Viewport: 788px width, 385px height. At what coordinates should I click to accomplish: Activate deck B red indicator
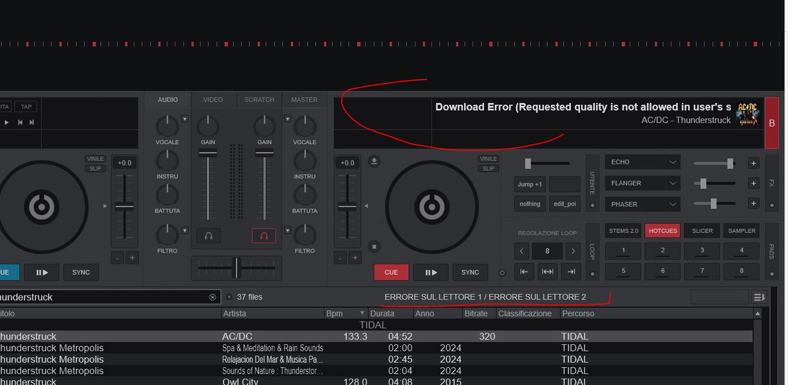772,123
